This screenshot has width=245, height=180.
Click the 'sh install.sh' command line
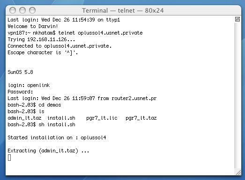click(57, 124)
